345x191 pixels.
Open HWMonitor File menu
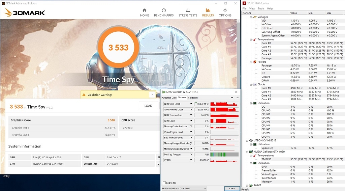click(x=244, y=8)
